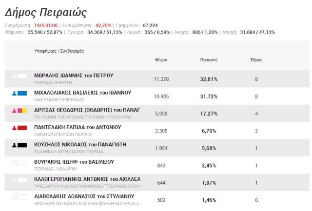Click the outlined person icon beside ΔΙΑΒΟΛΑΚΗΣ
Screen dimensions: 312x211
tap(14, 197)
